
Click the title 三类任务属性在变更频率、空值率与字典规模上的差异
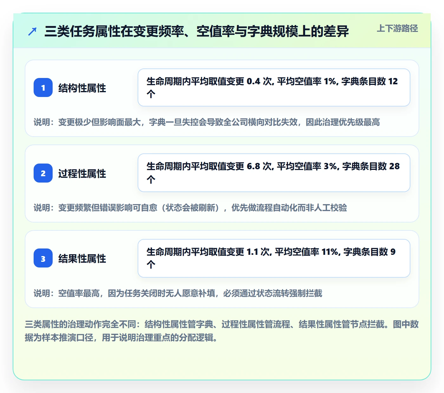coord(197,31)
